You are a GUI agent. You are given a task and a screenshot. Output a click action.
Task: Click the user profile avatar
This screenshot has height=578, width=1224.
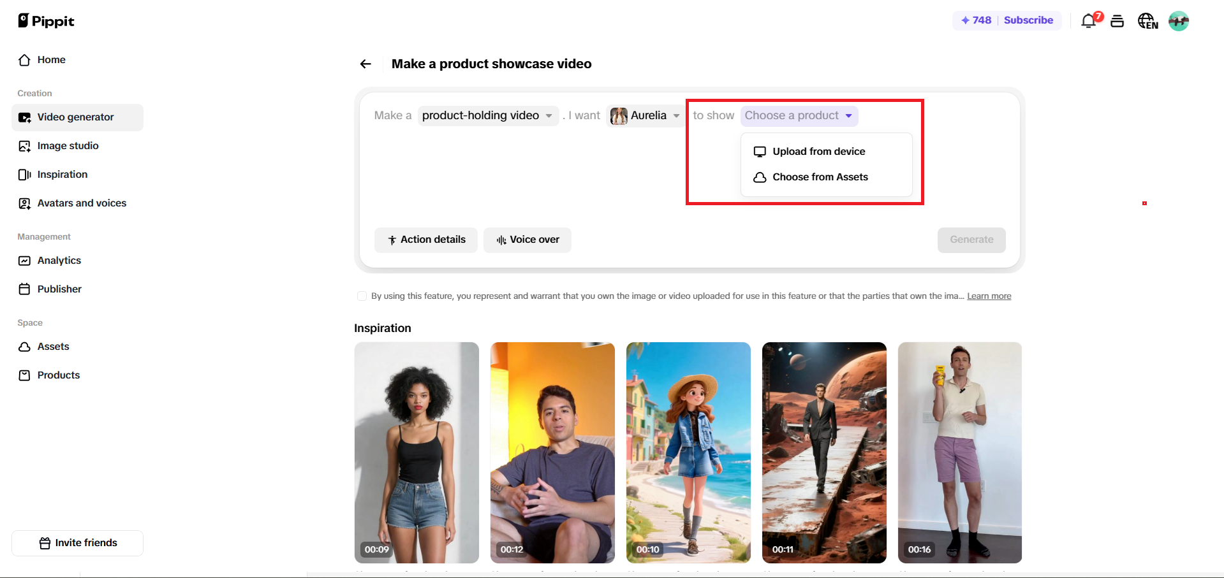coord(1178,21)
